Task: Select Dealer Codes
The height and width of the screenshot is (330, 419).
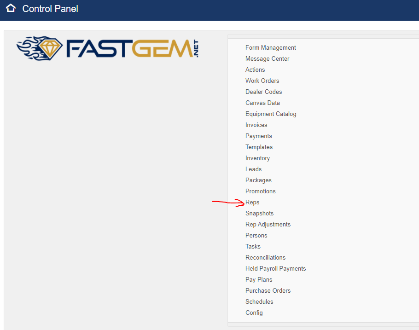Action: coord(263,92)
